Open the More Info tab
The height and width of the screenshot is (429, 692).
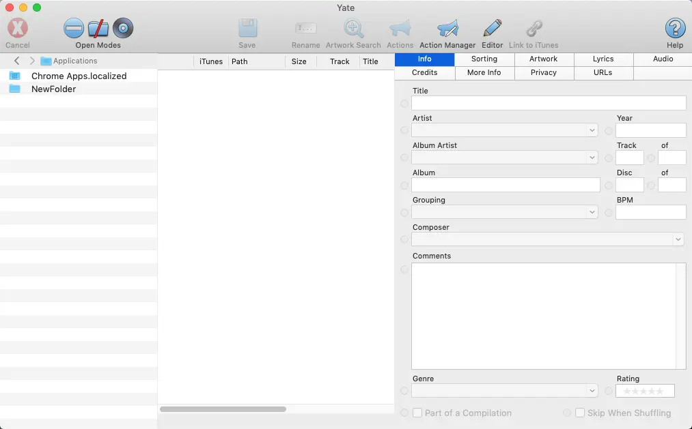tap(484, 73)
